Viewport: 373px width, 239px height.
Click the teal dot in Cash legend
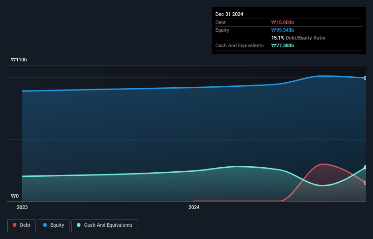[79, 225]
